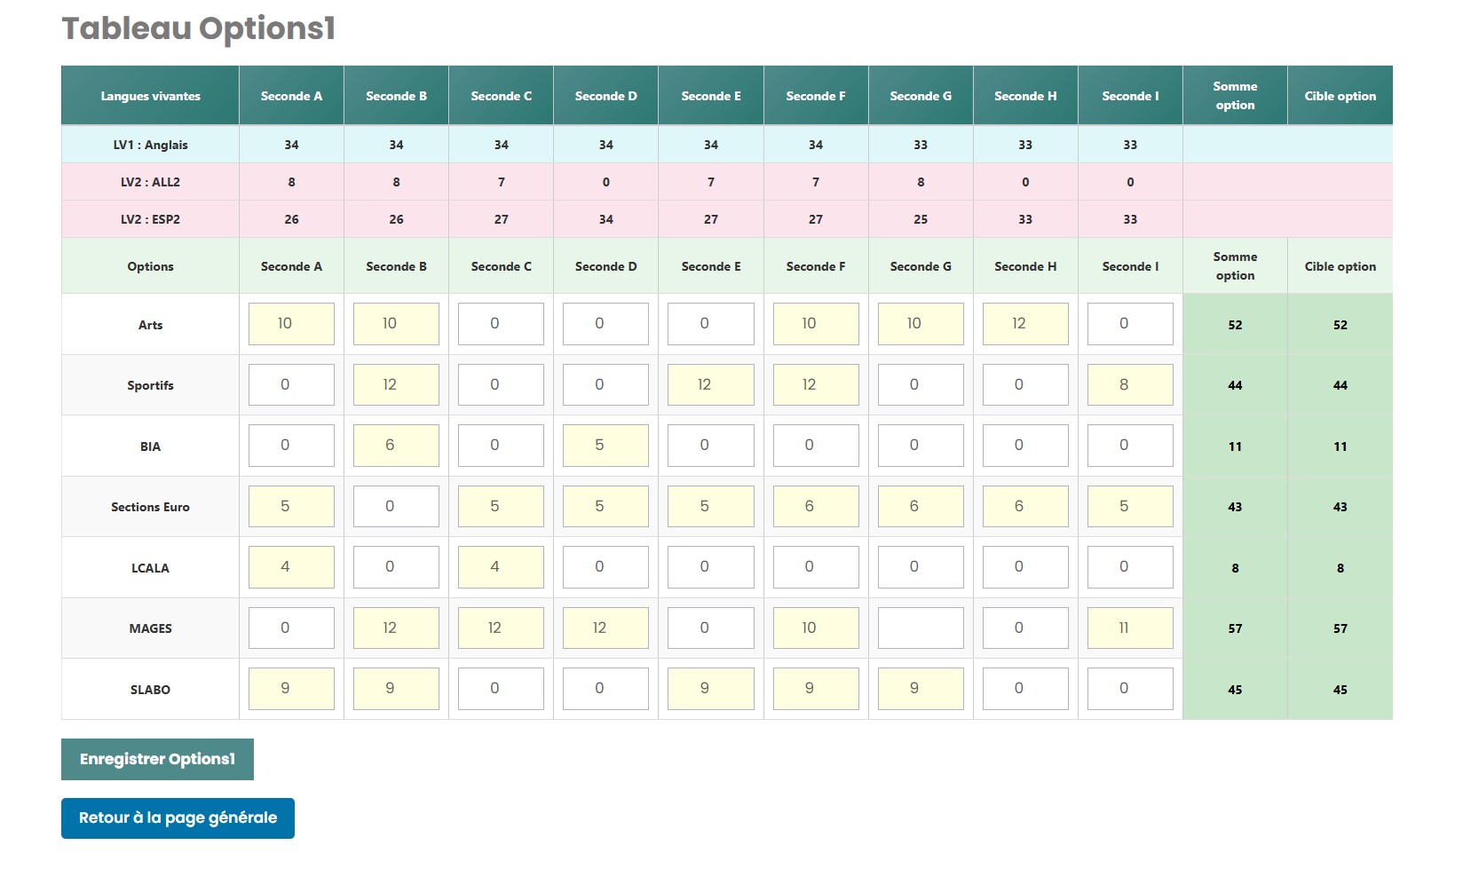Click Retour à la page générale button
This screenshot has width=1463, height=869.
coord(178,818)
